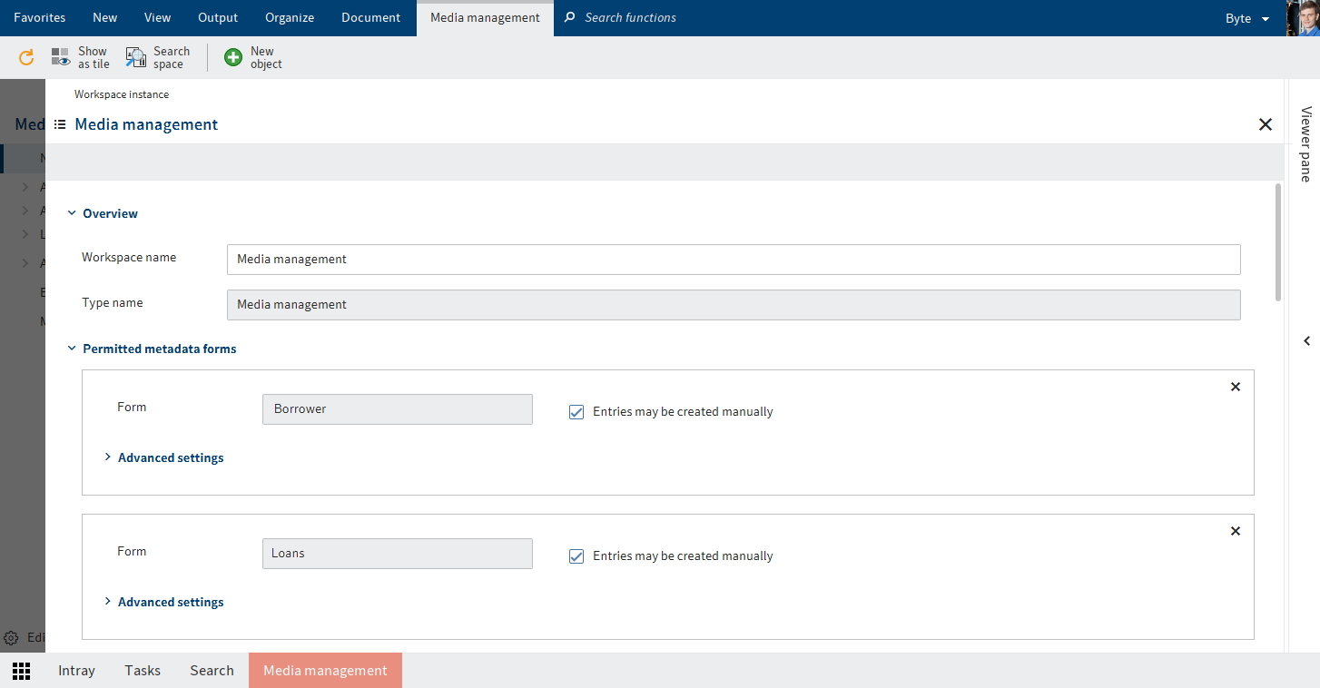Open the app launcher grid icon
This screenshot has width=1320, height=688.
coord(22,671)
